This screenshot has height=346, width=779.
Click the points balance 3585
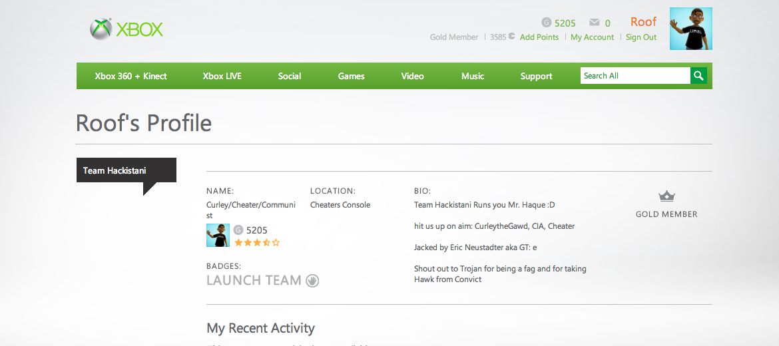498,37
